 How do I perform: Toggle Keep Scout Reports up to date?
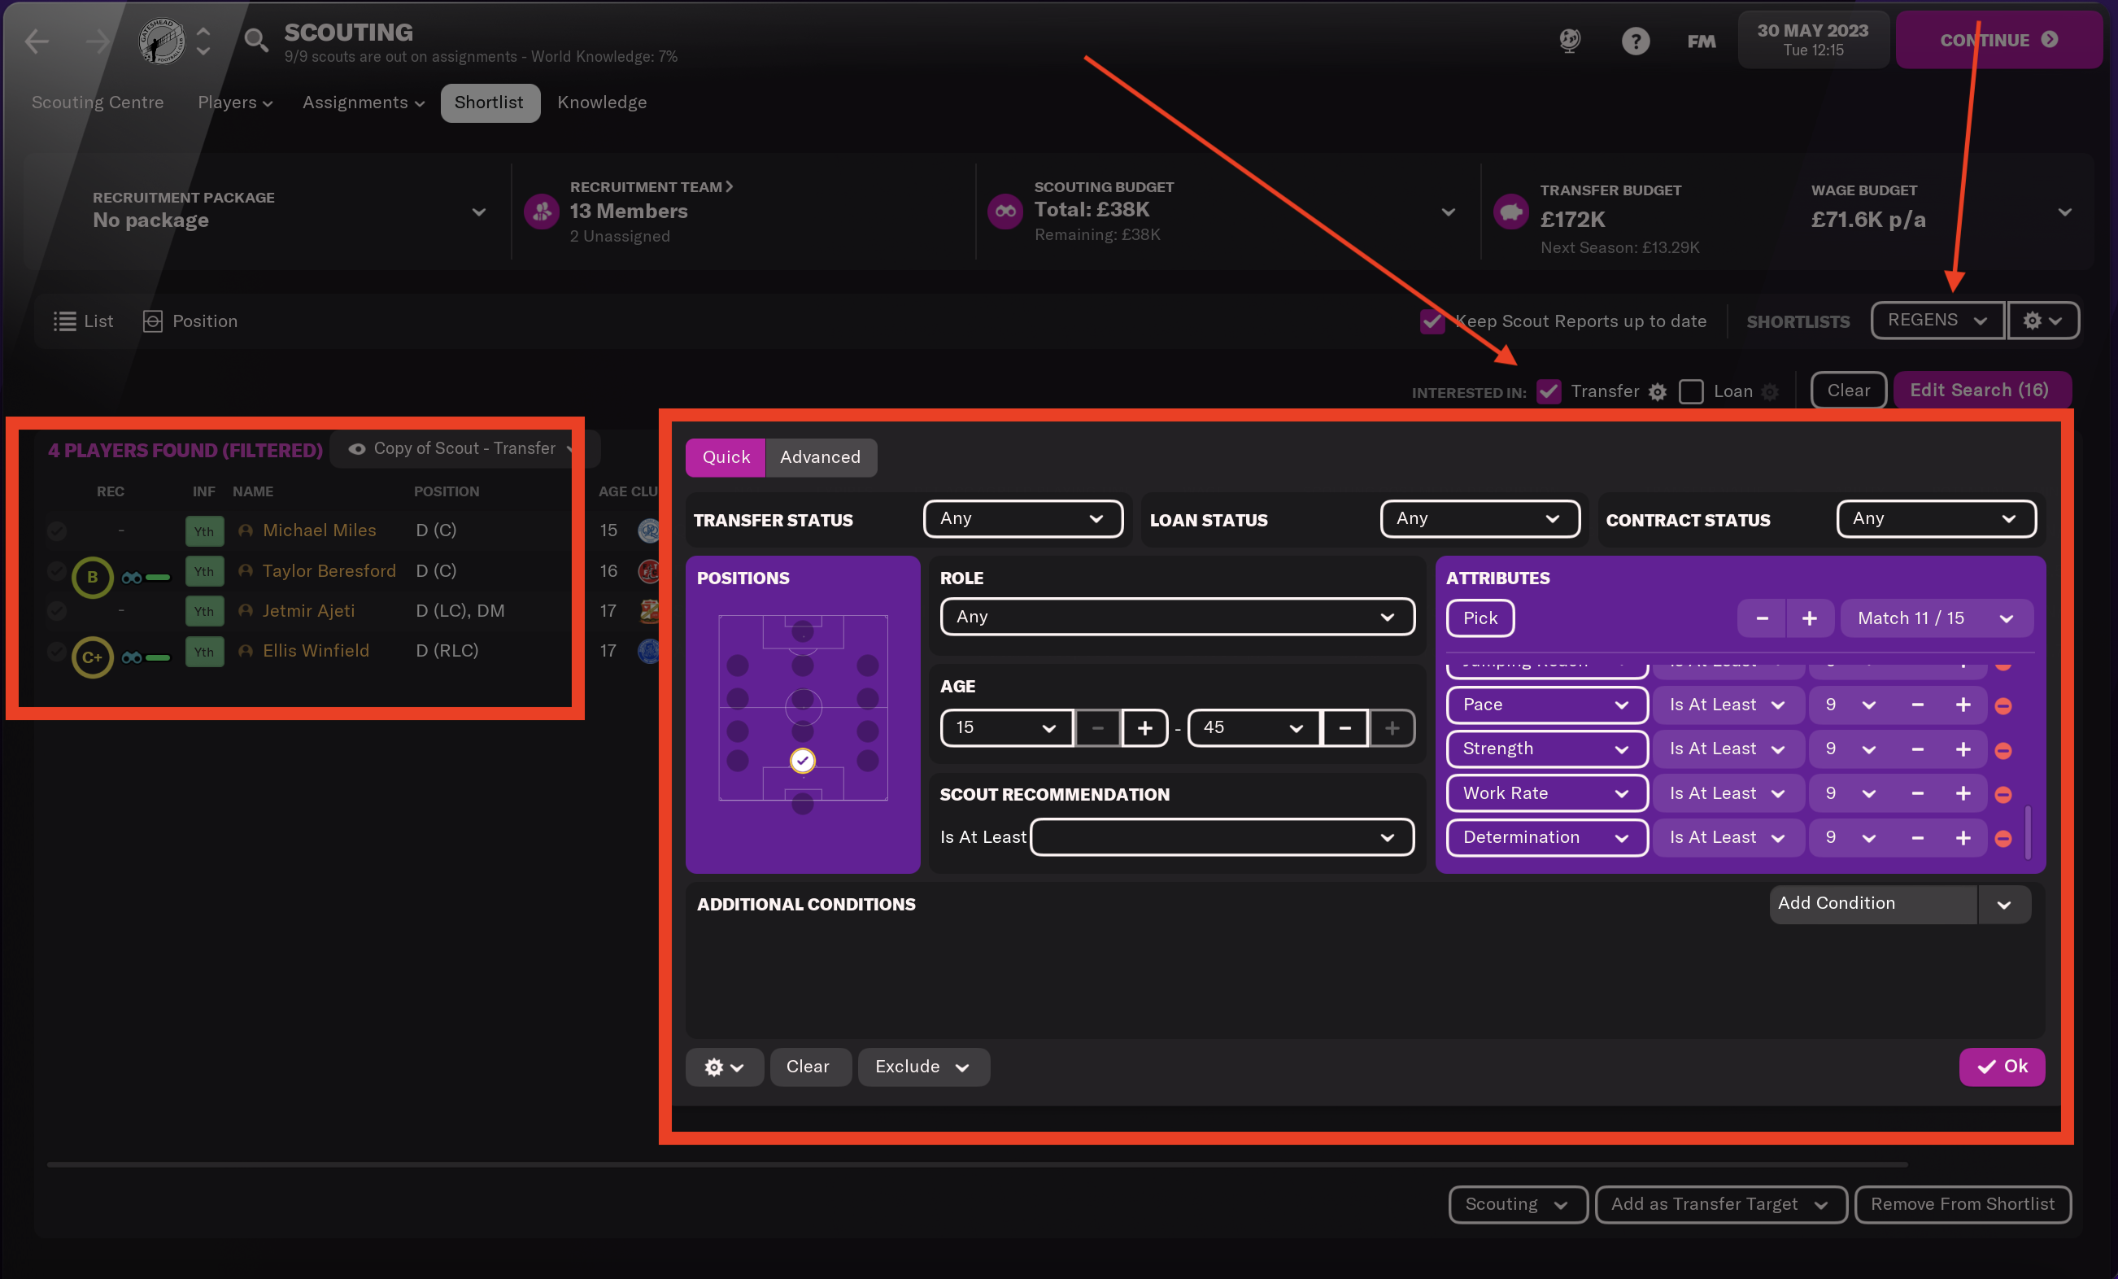click(1432, 321)
